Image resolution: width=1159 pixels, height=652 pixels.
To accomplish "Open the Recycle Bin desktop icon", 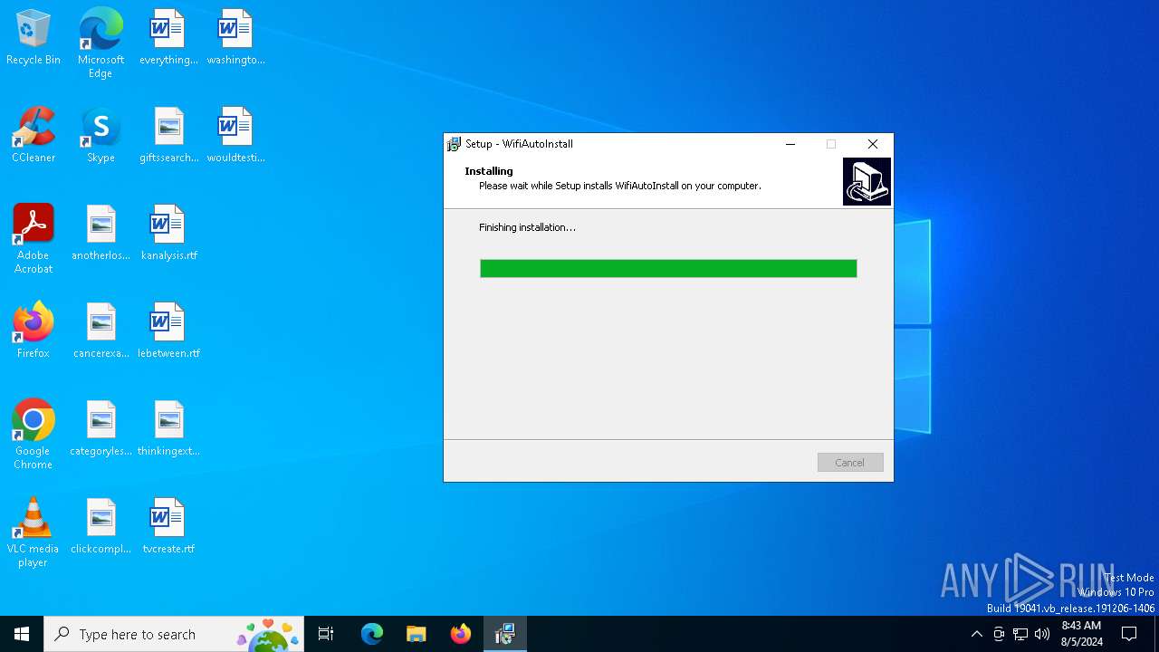I will [x=34, y=38].
